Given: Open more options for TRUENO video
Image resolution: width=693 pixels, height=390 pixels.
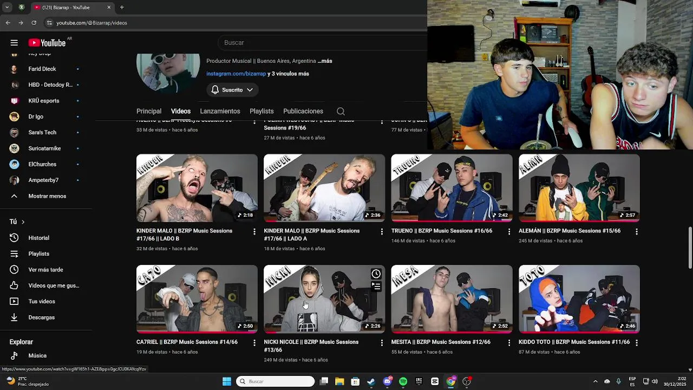Looking at the screenshot, I should (509, 232).
